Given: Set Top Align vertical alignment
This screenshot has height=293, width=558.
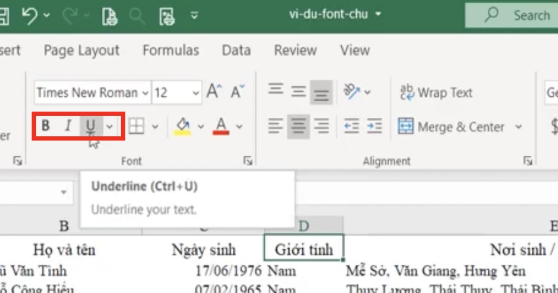Looking at the screenshot, I should pos(276,89).
